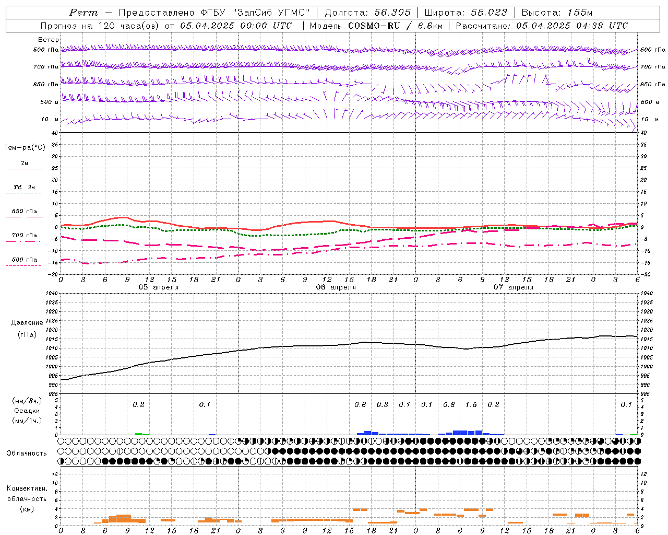The height and width of the screenshot is (535, 668).
Task: Click the "500 м" wind level label on left
Action: (x=50, y=102)
